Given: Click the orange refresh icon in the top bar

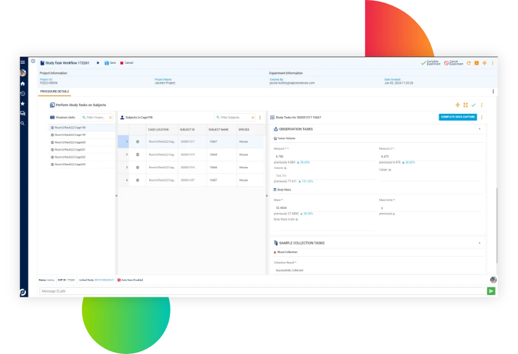Looking at the screenshot, I should click(468, 63).
